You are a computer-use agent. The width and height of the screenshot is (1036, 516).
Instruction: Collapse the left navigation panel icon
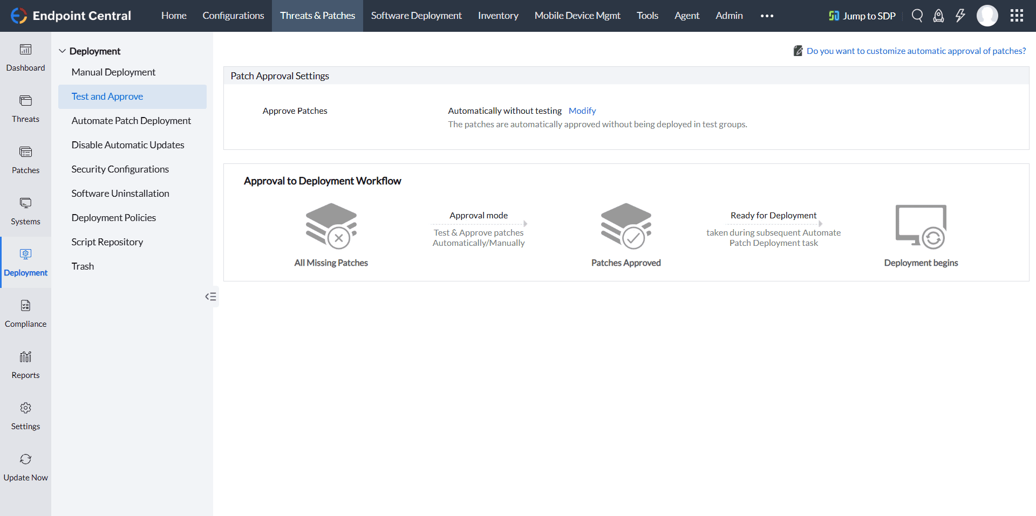pyautogui.click(x=210, y=297)
